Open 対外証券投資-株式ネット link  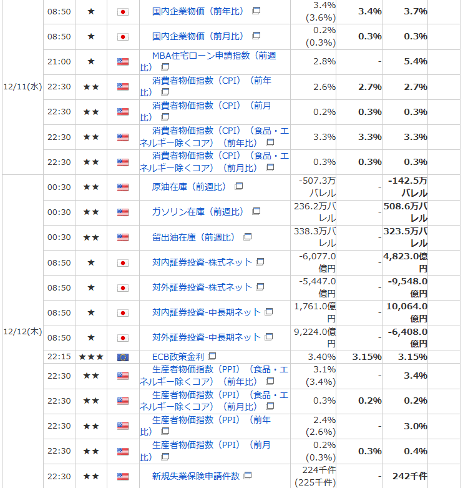point(202,287)
